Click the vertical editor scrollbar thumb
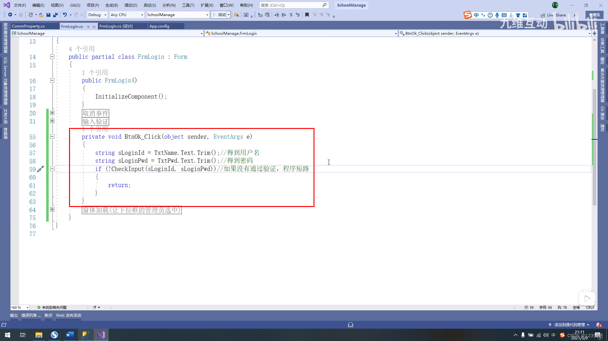608x341 pixels. 594,147
